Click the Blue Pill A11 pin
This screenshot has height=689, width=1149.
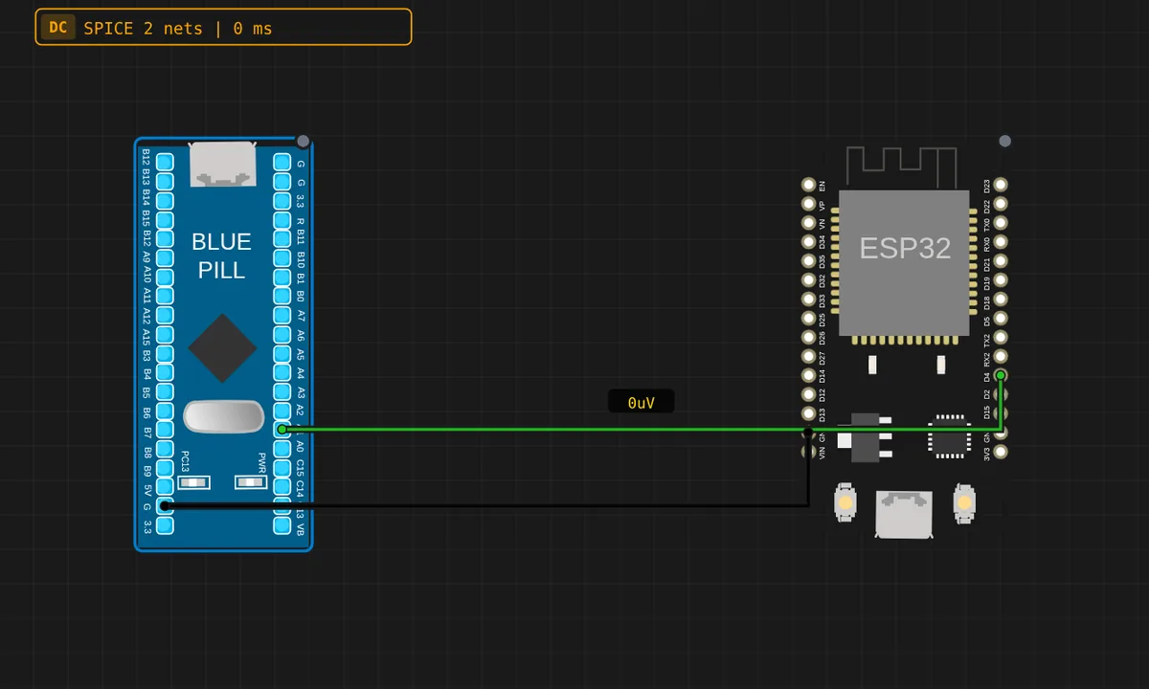point(165,296)
